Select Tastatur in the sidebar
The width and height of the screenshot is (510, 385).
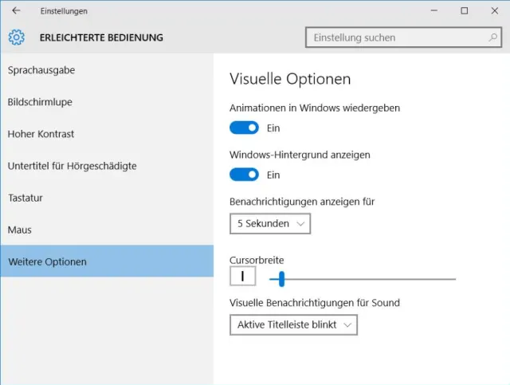pyautogui.click(x=25, y=198)
